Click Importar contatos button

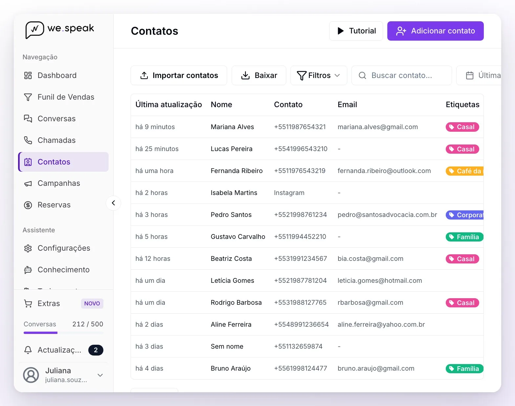179,75
